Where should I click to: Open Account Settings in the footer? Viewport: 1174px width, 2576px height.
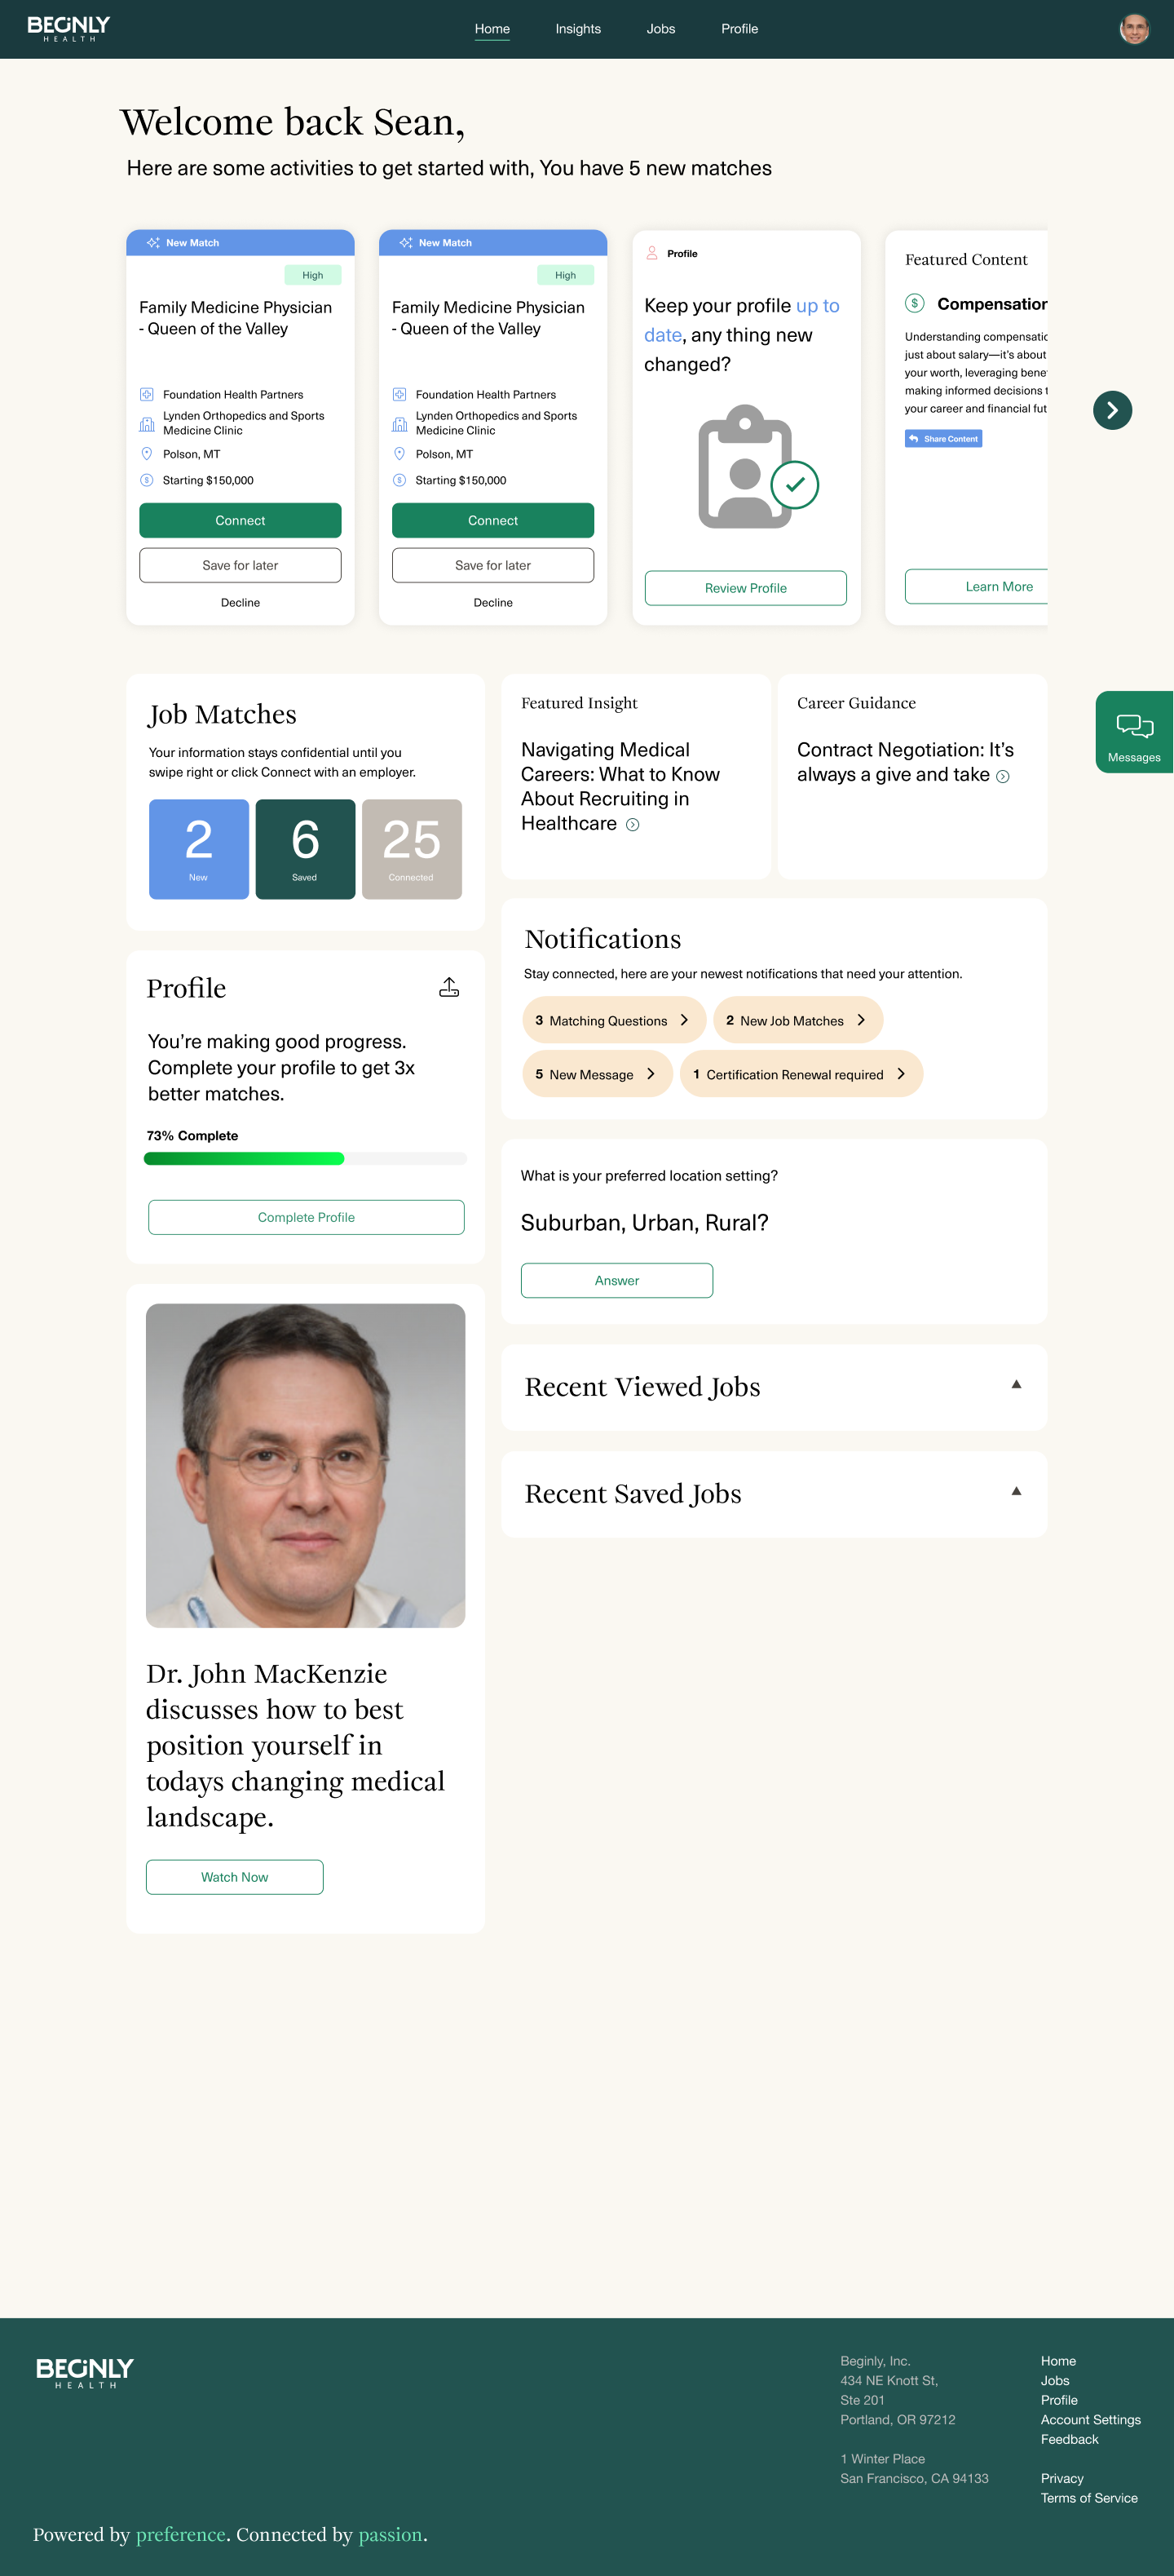[x=1089, y=2419]
